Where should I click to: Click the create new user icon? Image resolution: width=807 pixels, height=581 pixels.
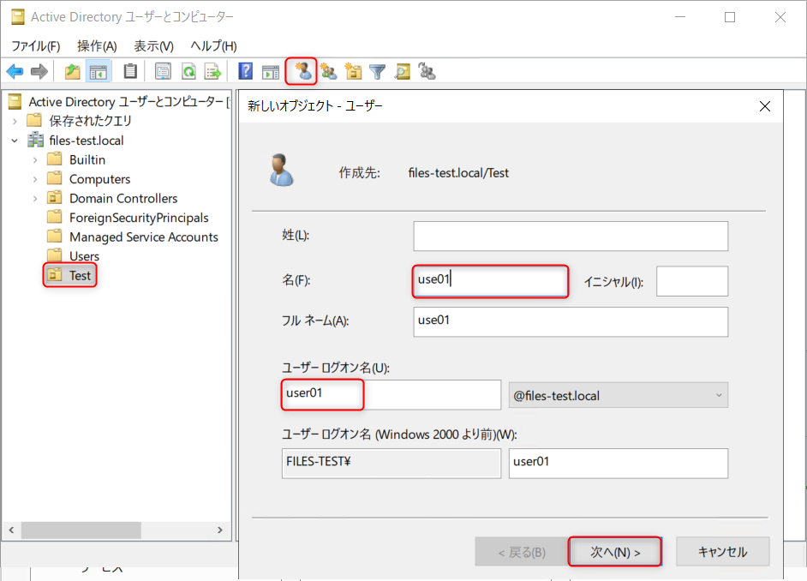tap(302, 71)
